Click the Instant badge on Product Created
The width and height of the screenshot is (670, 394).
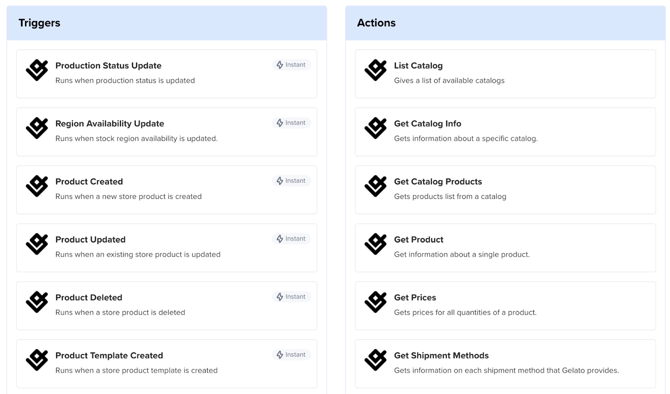click(x=291, y=181)
